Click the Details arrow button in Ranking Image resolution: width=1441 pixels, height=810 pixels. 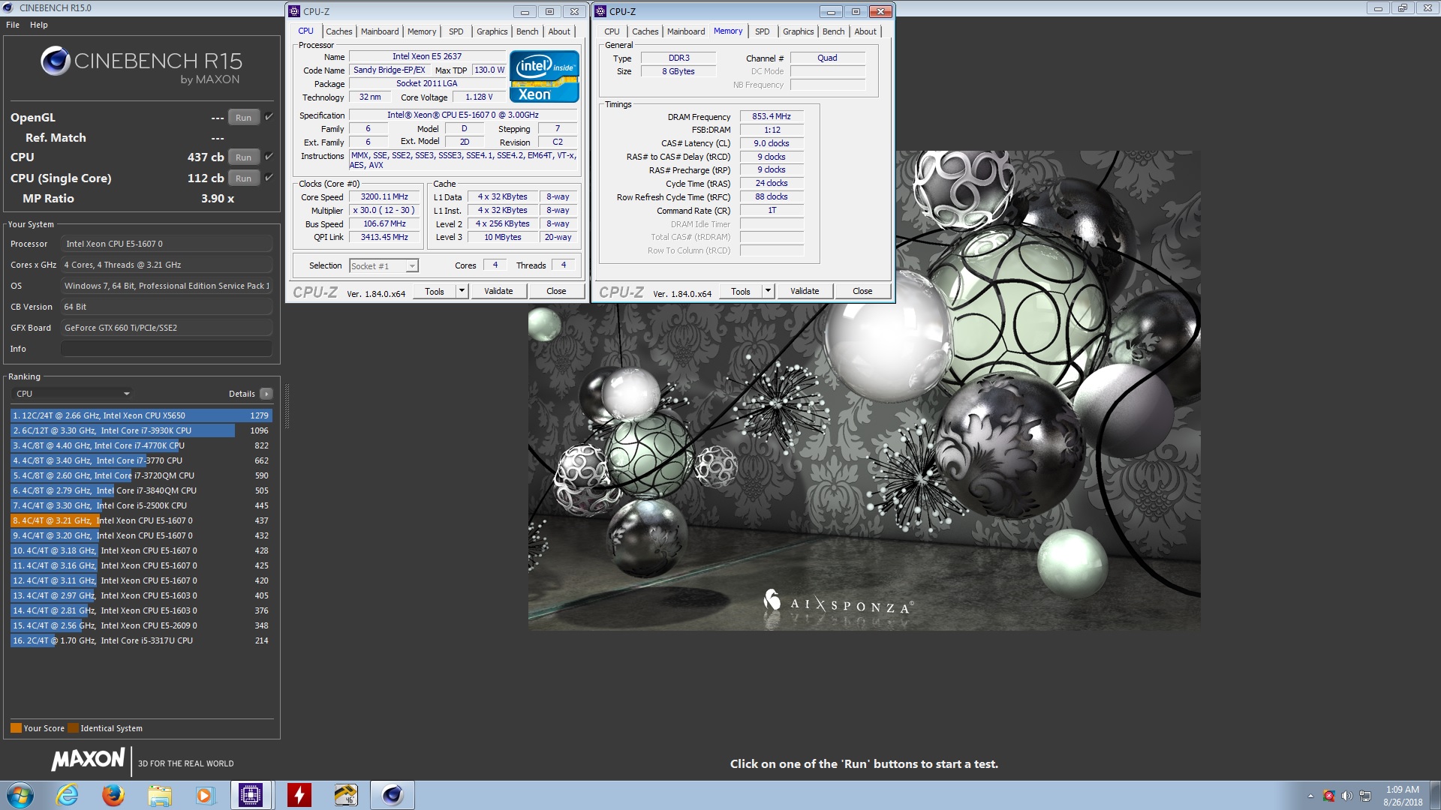[x=266, y=394]
